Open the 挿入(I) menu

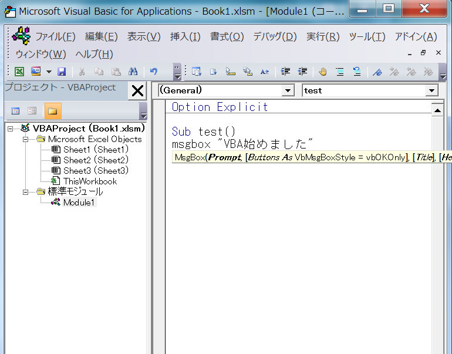click(185, 36)
